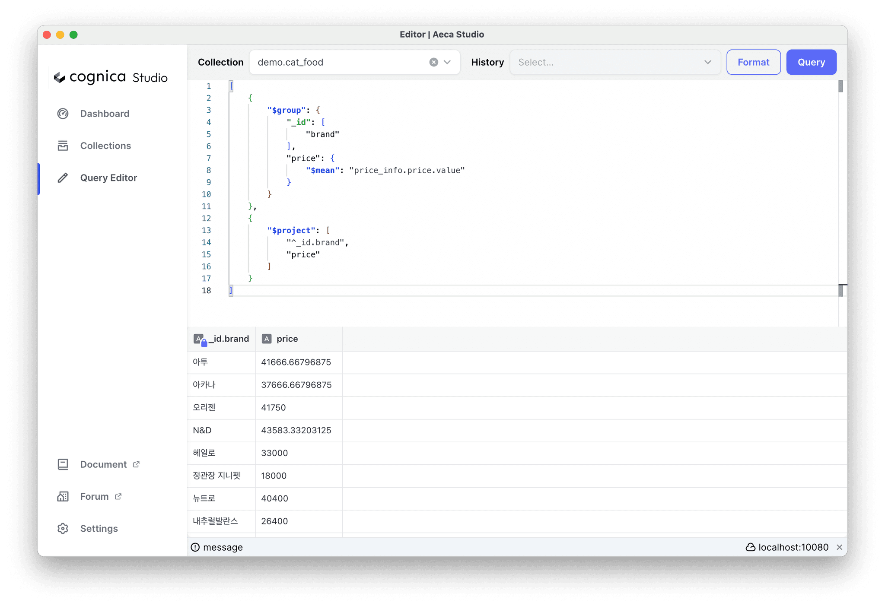Click the Dashboard gauge icon
The width and height of the screenshot is (885, 606).
[x=63, y=114]
